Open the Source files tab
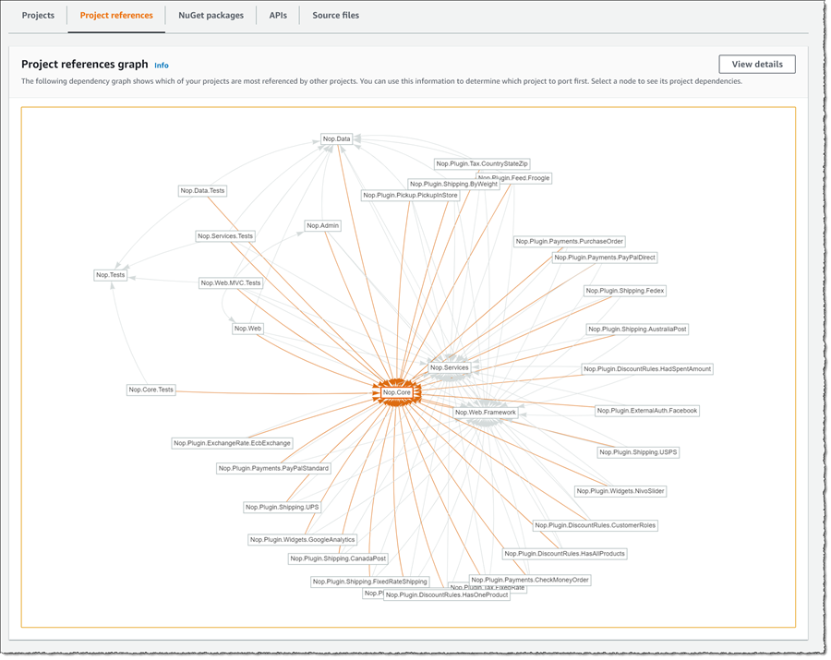The width and height of the screenshot is (831, 660). pyautogui.click(x=336, y=15)
